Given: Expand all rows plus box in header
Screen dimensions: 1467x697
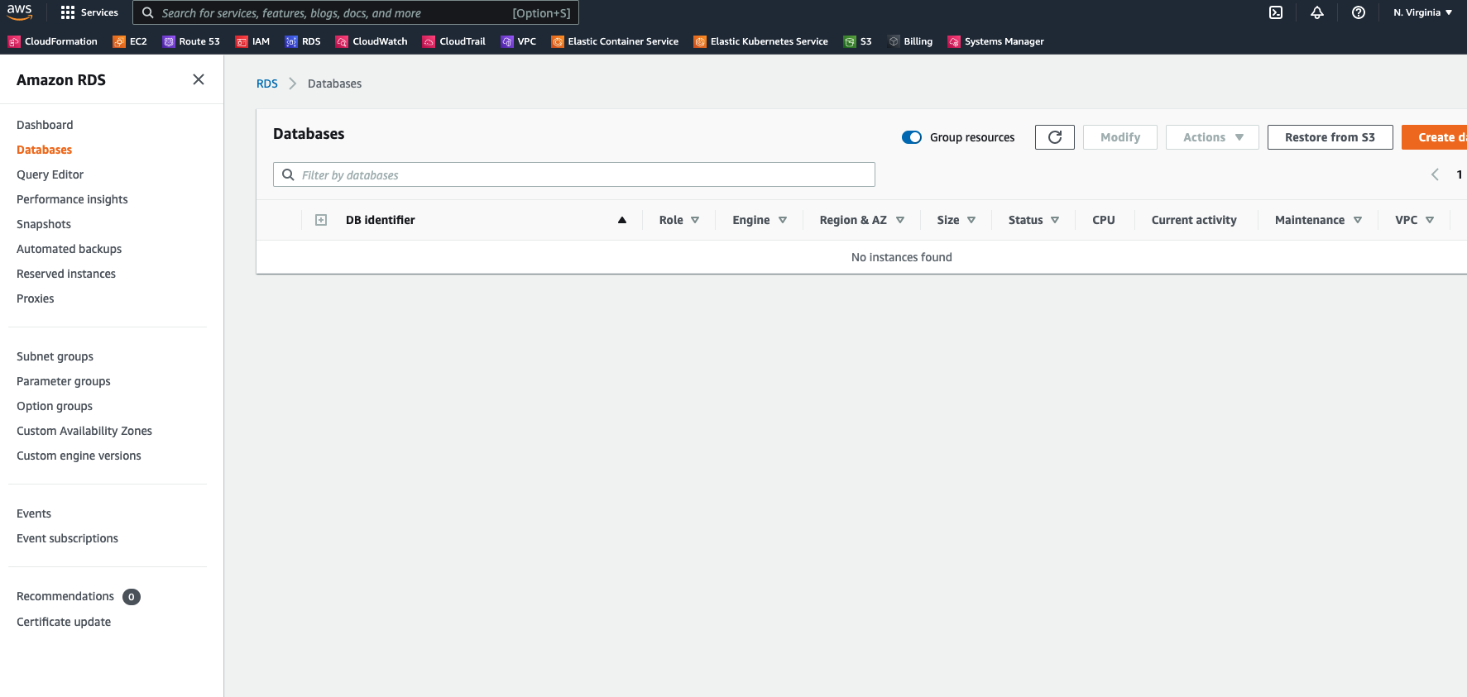Looking at the screenshot, I should (321, 220).
